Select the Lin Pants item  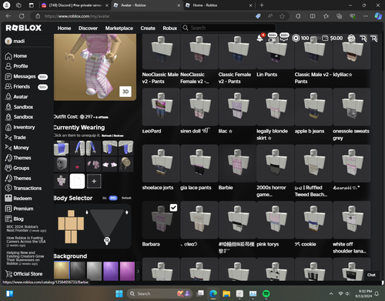tap(276, 52)
